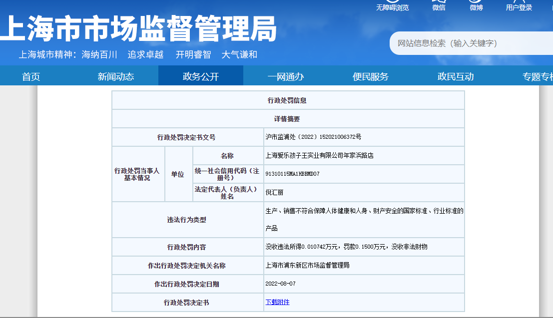Click the 上海市市场监督管理局 site title

(x=138, y=29)
